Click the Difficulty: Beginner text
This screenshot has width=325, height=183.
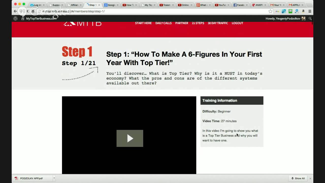[216, 111]
